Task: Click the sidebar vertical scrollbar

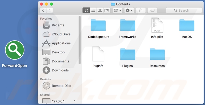Action: [x=79, y=40]
